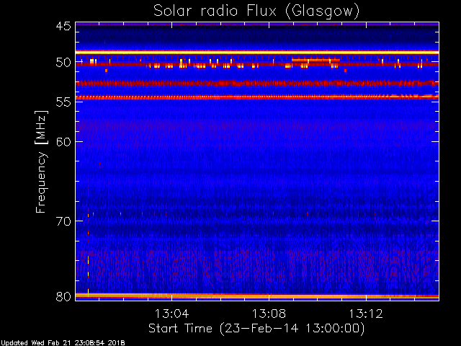Viewport: 461px width, 346px height.
Task: Click the 'Frequency [MHz]' axis label
Action: pos(41,161)
